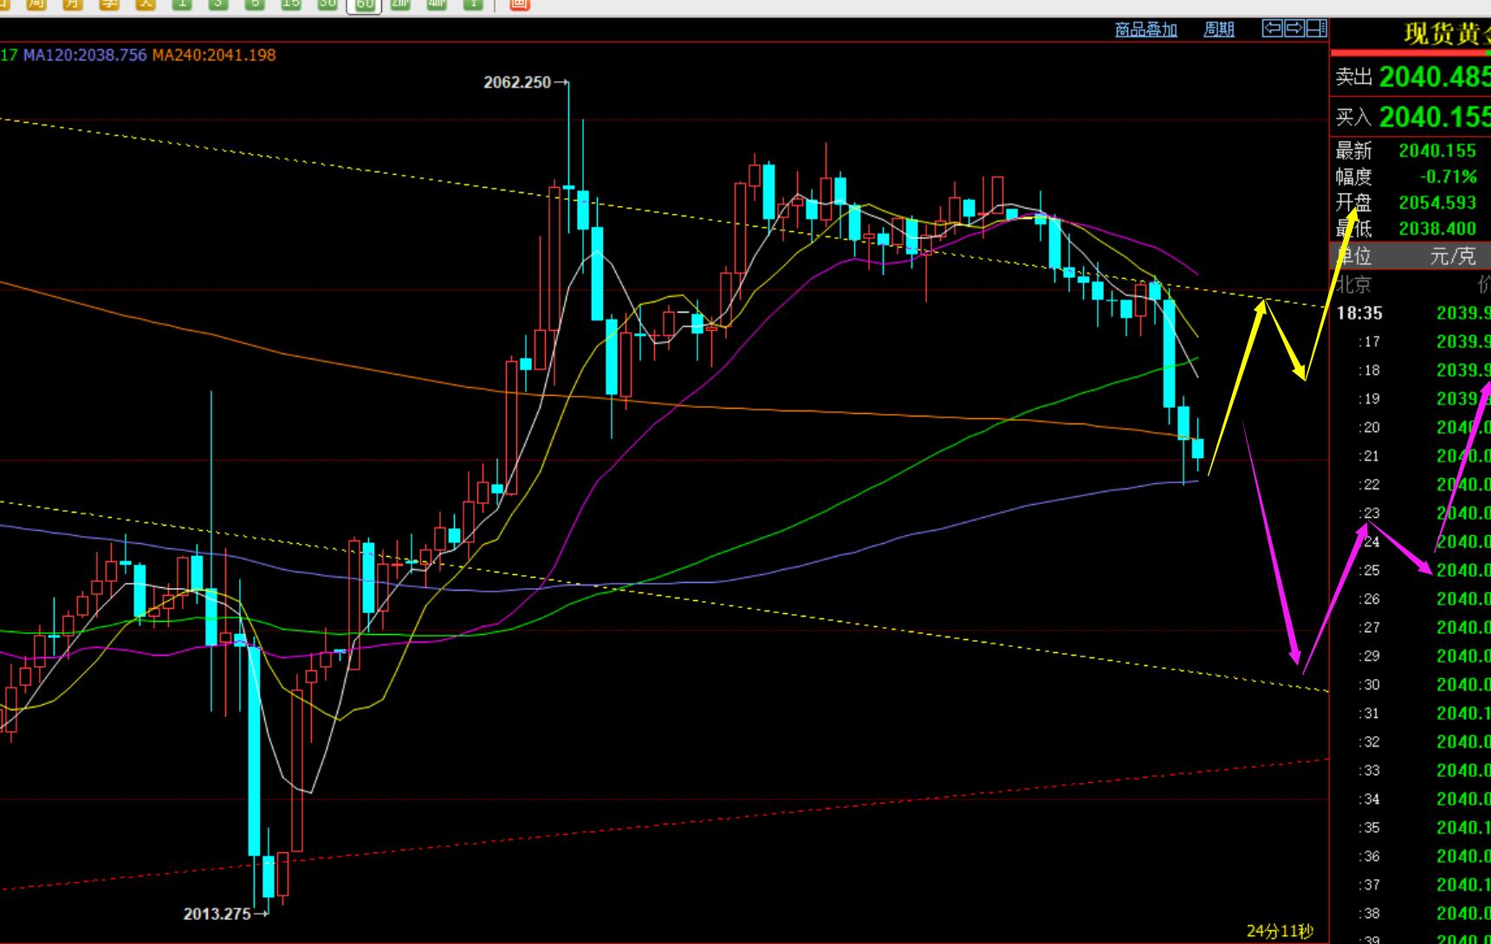Toggle the 2-hour timeframe button

[400, 3]
